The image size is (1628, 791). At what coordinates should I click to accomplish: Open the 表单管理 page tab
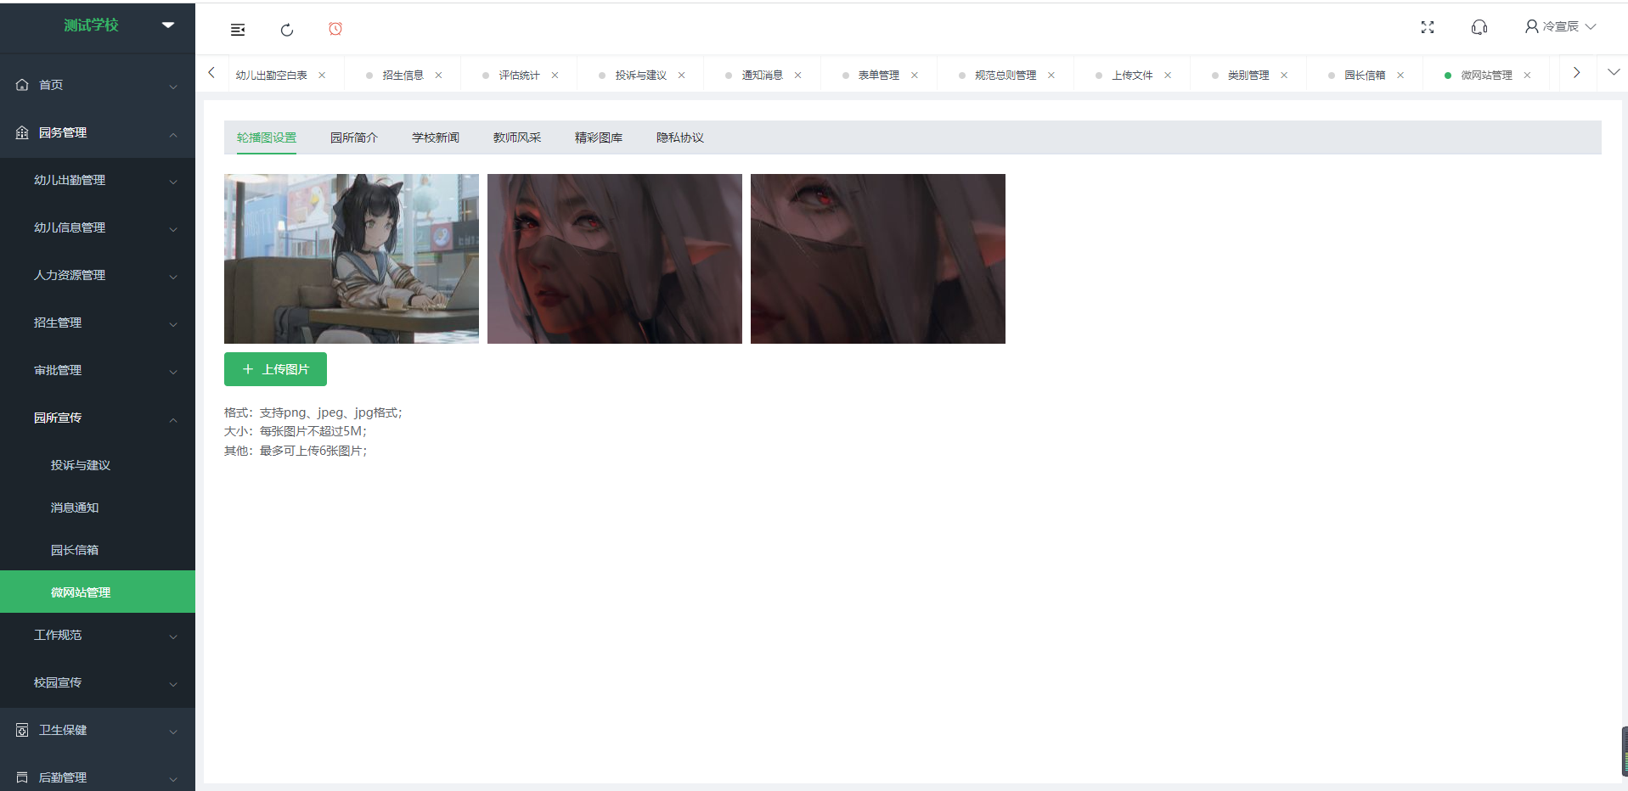(878, 76)
